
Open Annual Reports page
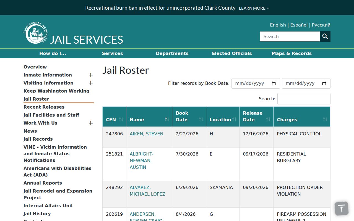pos(43,183)
